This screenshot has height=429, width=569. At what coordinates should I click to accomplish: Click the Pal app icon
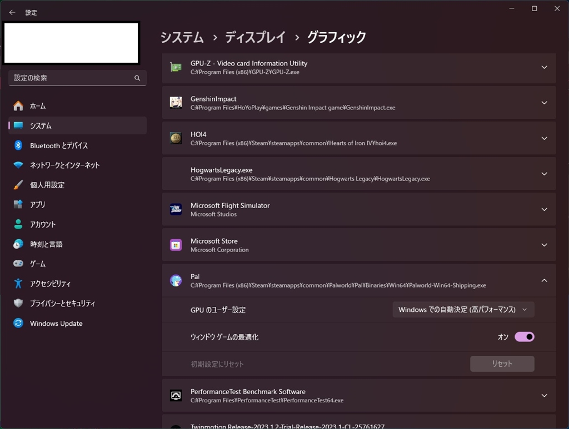[x=176, y=280]
